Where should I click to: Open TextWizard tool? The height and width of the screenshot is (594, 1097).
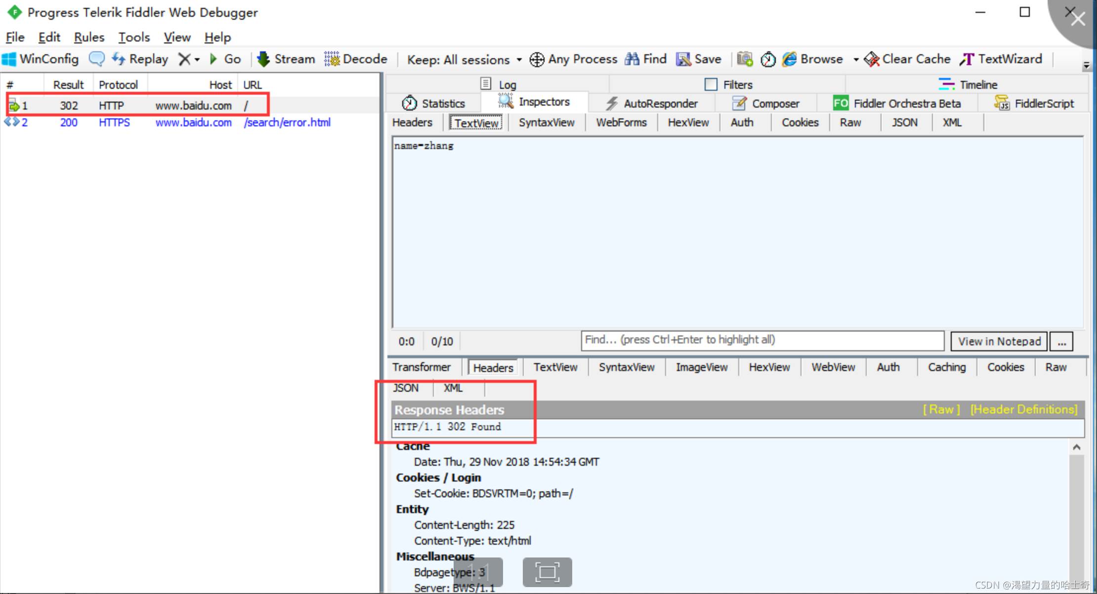click(x=1001, y=59)
